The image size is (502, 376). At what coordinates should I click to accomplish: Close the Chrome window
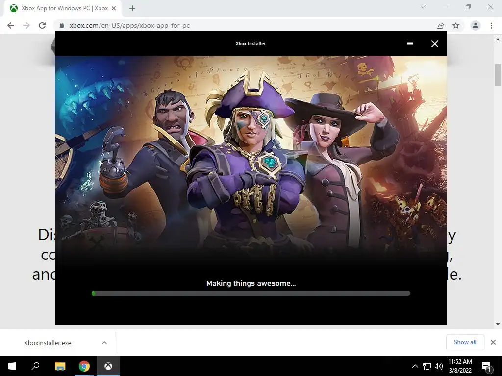coord(490,7)
